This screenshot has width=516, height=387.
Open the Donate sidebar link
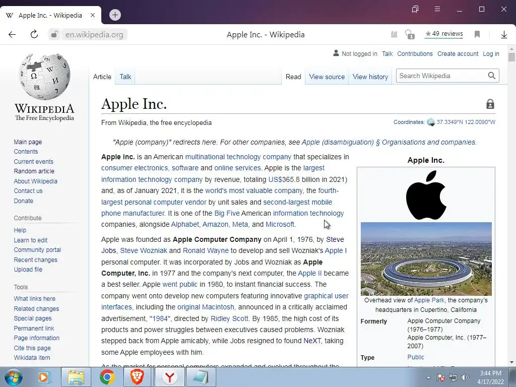23,201
